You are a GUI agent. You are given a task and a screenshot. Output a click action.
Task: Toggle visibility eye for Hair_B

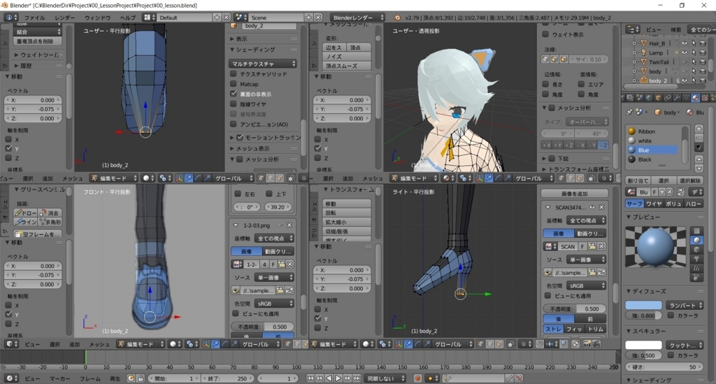coord(685,43)
